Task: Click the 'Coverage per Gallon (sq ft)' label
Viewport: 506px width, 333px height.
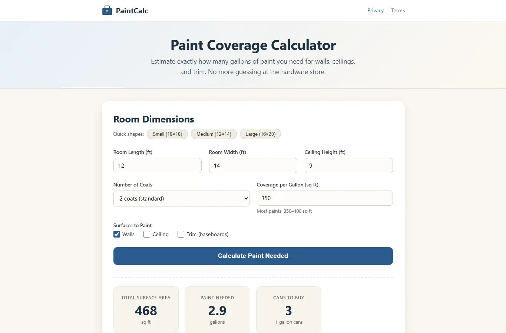Action: point(288,185)
